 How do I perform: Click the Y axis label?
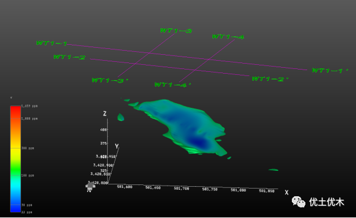pos(117,146)
